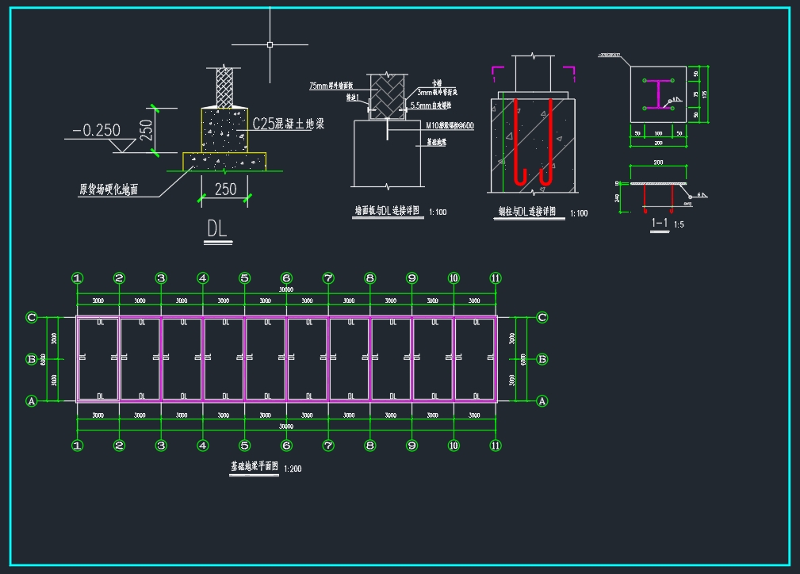Select the upper-left green bolt hole circle
Screen dimensions: 800x574
coord(645,81)
